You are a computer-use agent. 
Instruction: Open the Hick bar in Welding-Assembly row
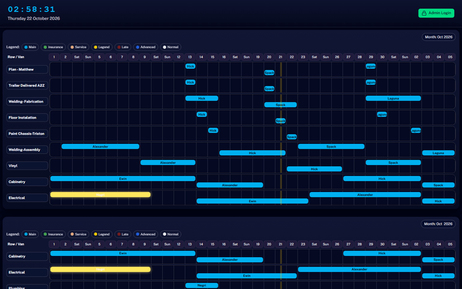pos(253,153)
